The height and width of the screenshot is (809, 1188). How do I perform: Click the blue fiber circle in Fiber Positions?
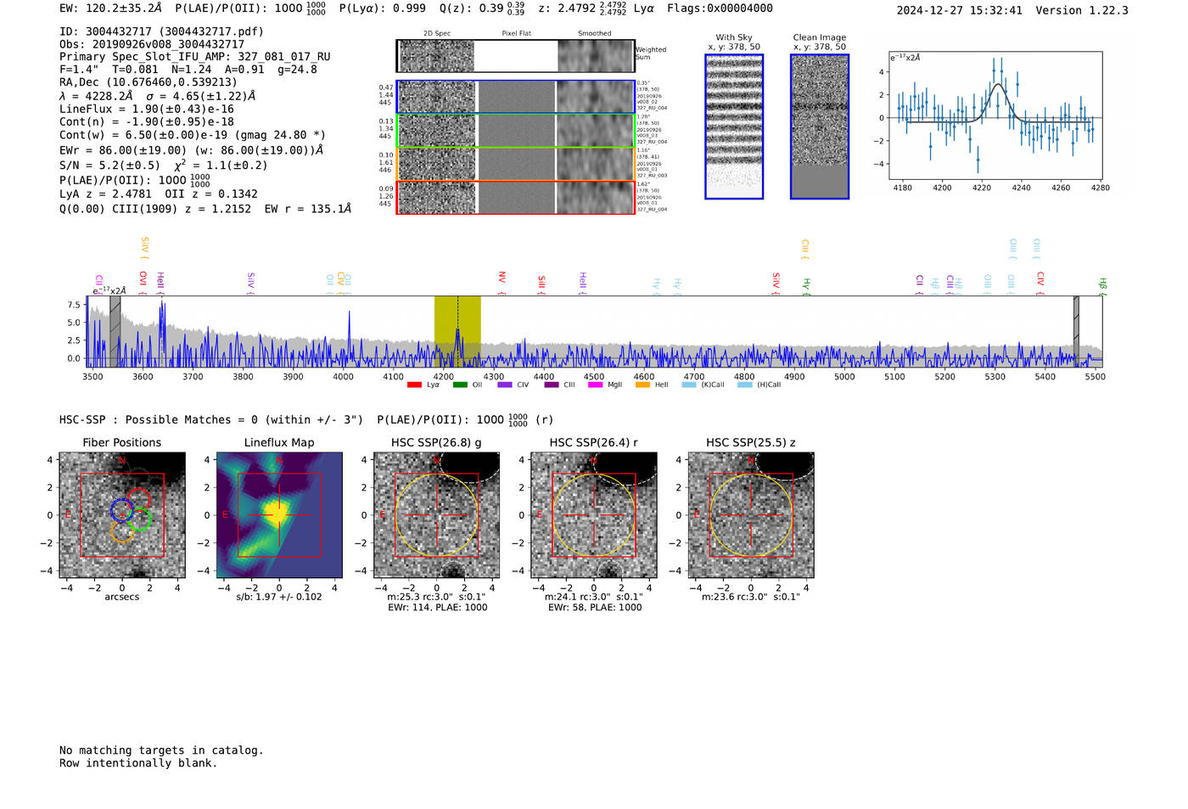(x=121, y=510)
